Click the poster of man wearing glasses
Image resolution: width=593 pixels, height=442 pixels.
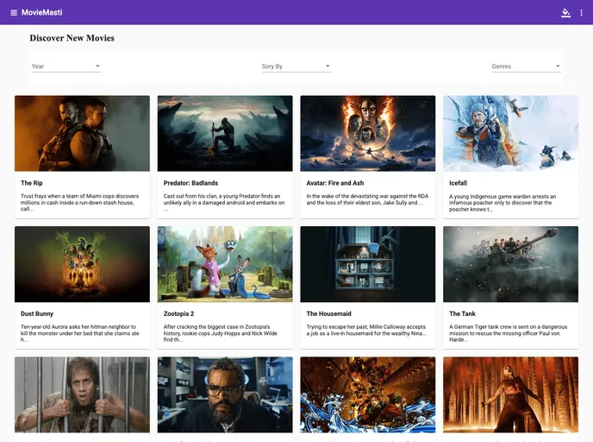pyautogui.click(x=225, y=395)
